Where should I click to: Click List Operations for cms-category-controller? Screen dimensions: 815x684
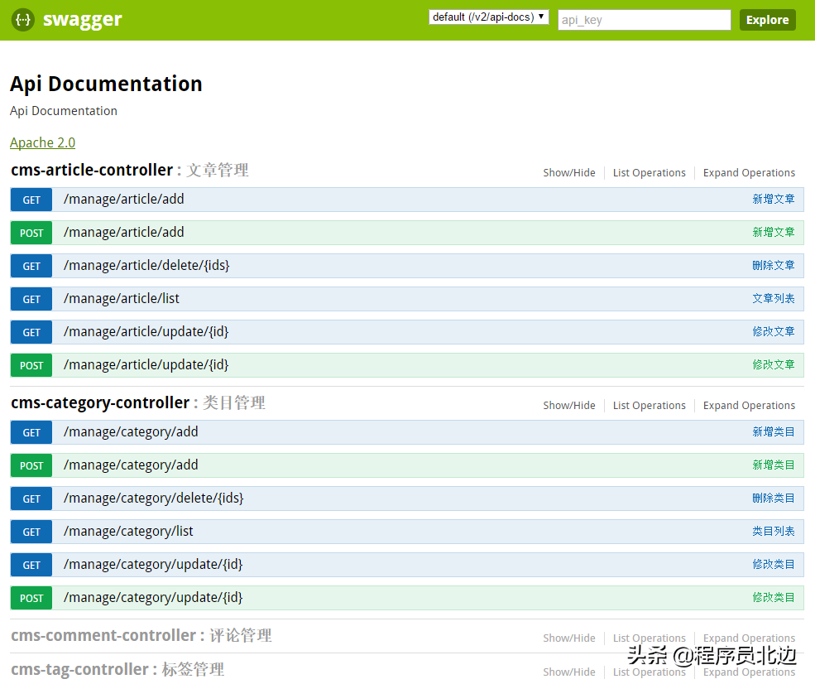click(x=649, y=405)
